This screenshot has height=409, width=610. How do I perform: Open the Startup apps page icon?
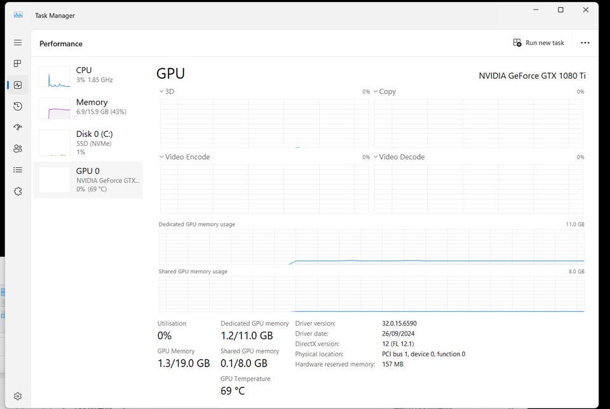pyautogui.click(x=18, y=127)
